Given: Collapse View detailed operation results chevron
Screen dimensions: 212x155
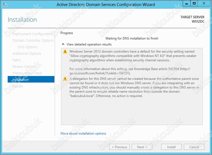Looking at the screenshot, I should click(63, 44).
